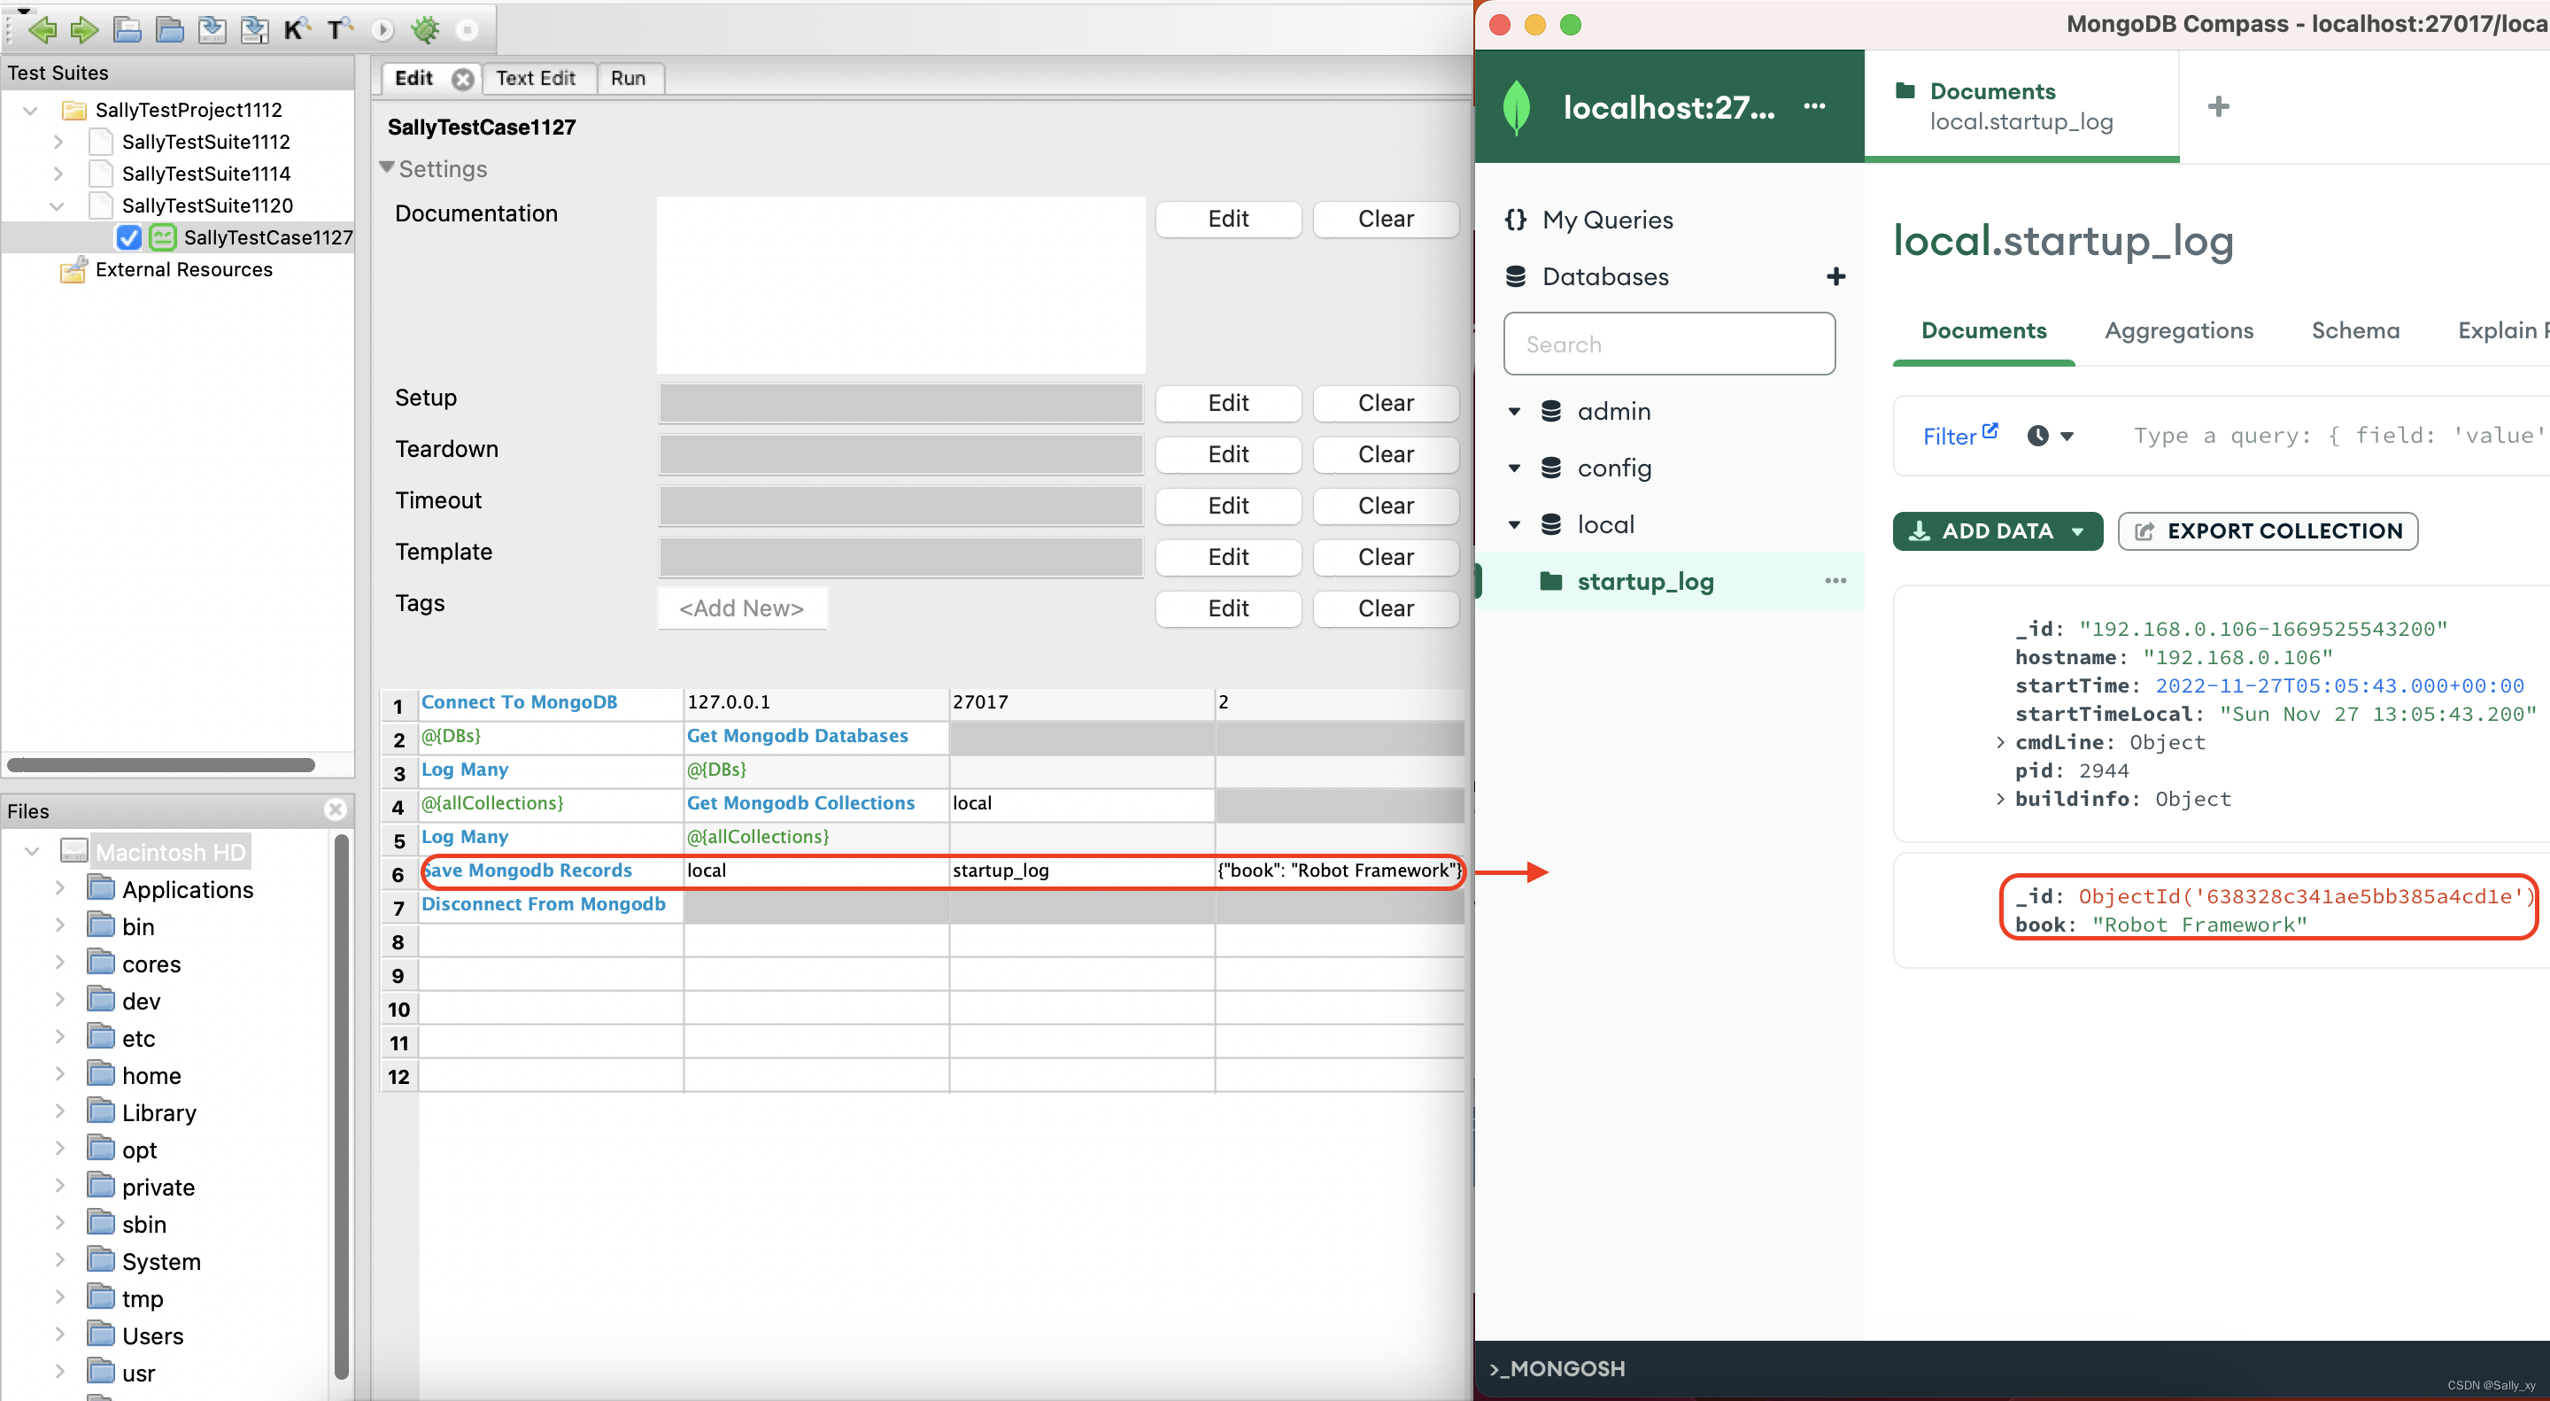
Task: Create a database with Databases plus icon
Action: (x=1835, y=276)
